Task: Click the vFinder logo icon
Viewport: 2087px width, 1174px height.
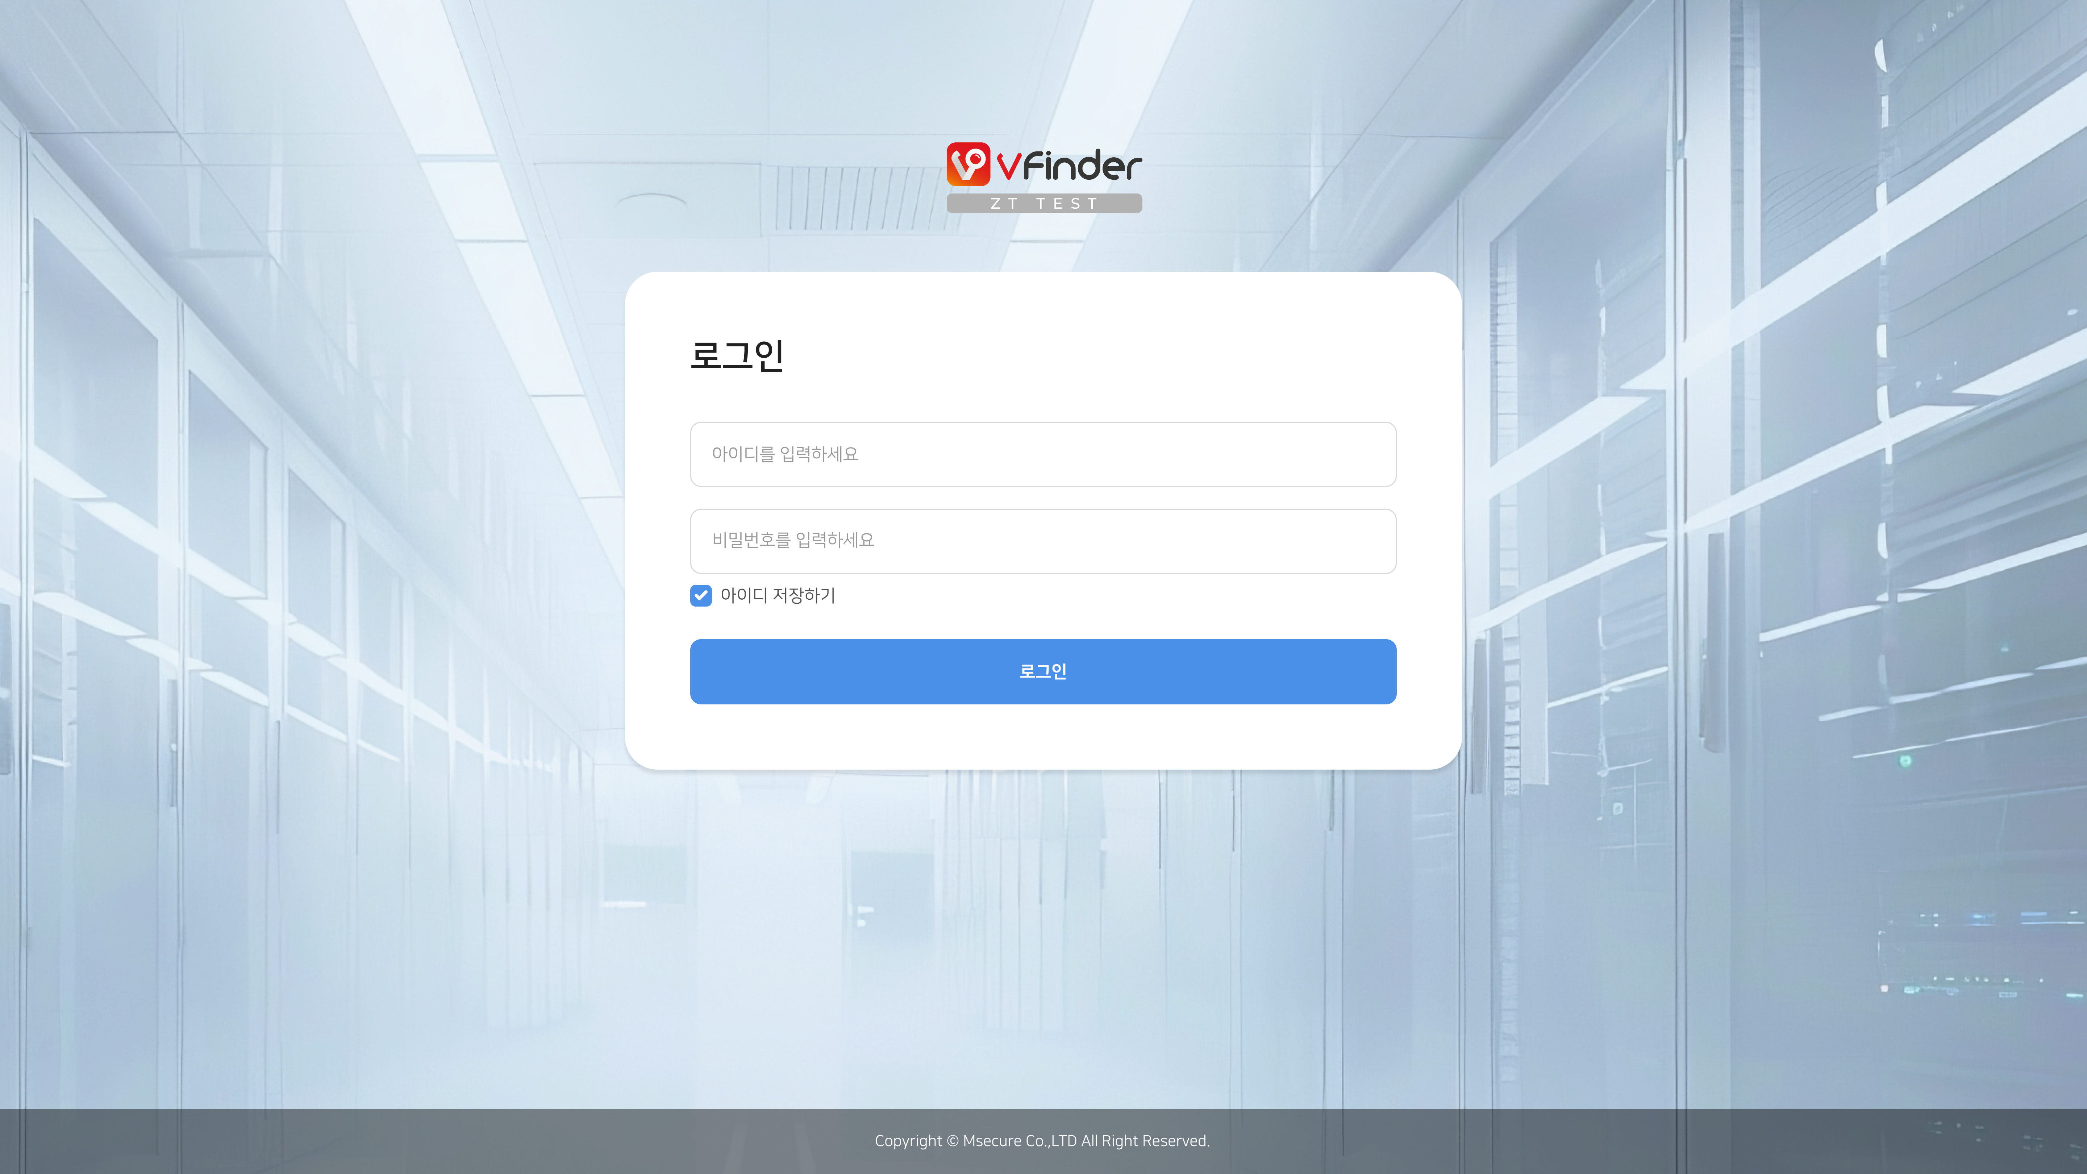Action: [x=968, y=165]
